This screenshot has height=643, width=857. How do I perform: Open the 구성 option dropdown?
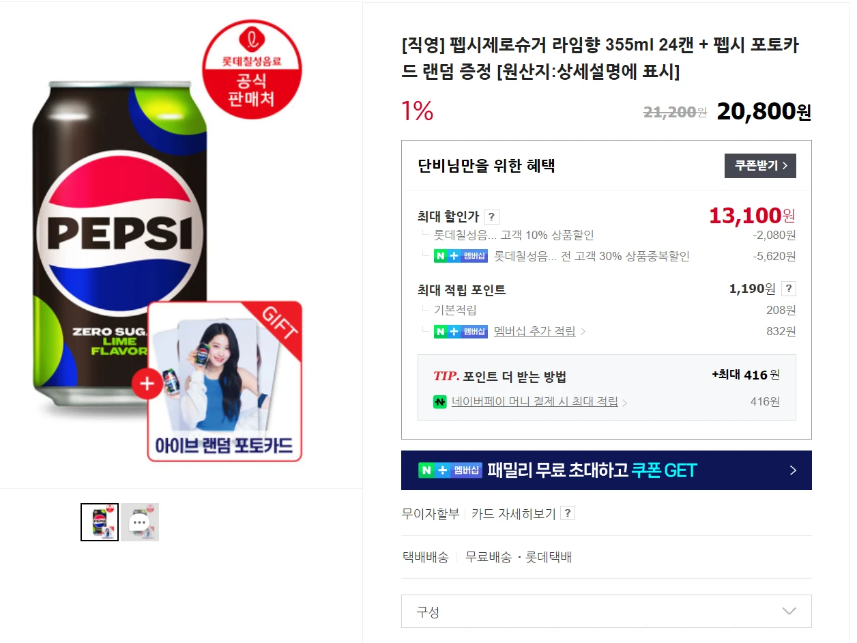[x=606, y=611]
